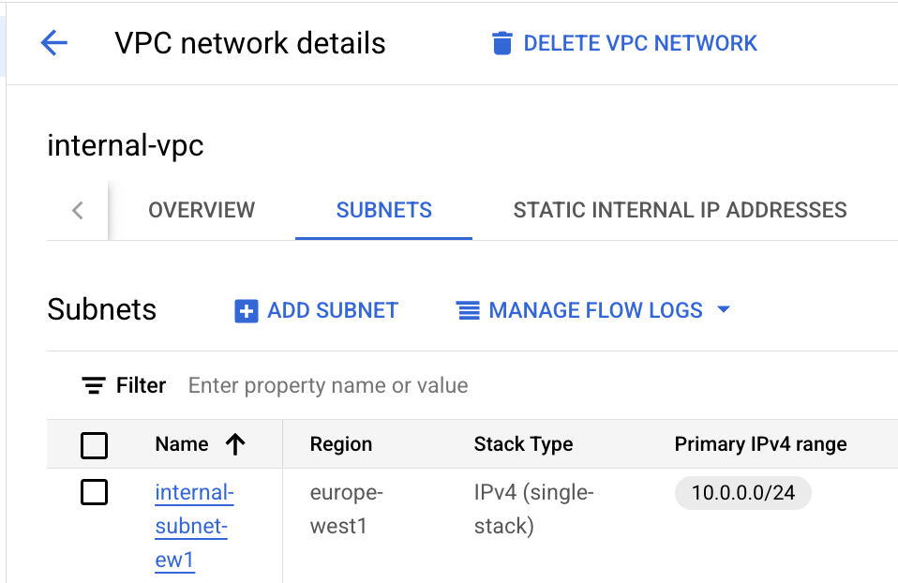898x583 pixels.
Task: Expand Manage Flow Logs dropdown arrow
Action: point(723,310)
